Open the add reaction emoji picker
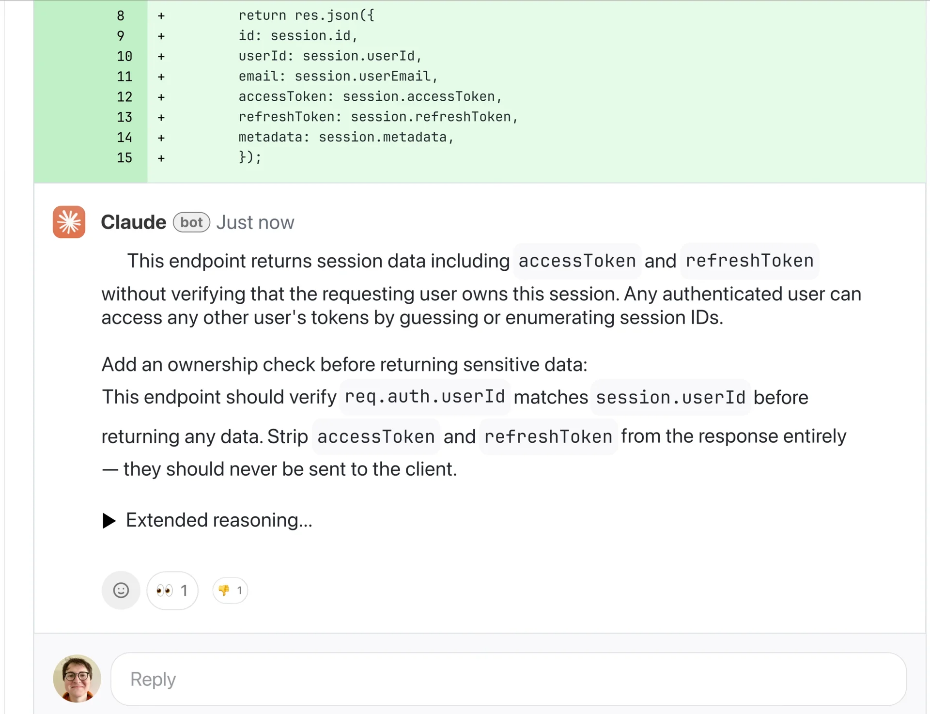The height and width of the screenshot is (714, 930). coord(121,590)
